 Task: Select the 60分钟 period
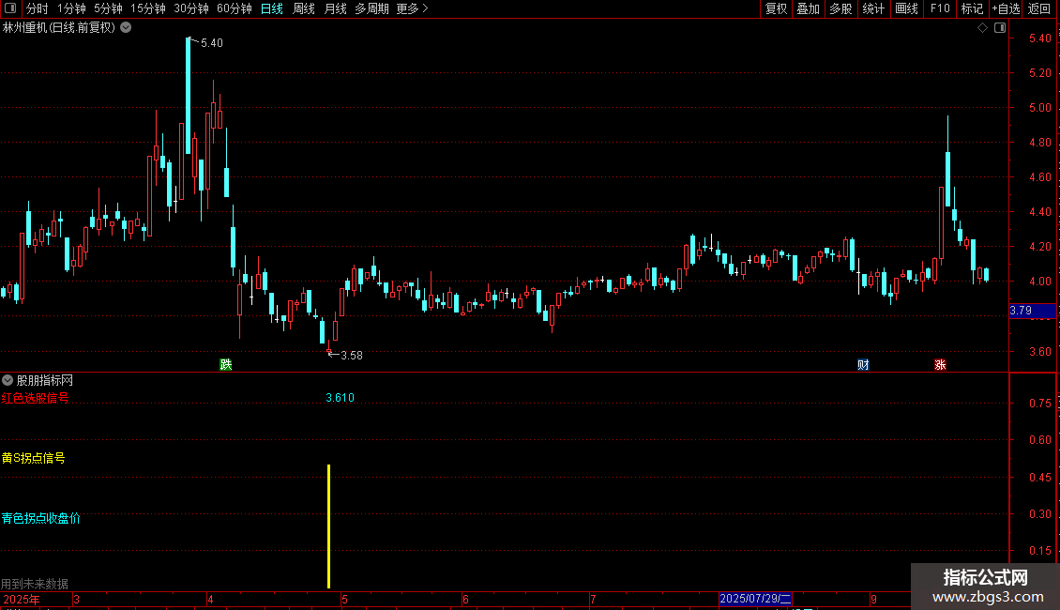pyautogui.click(x=235, y=8)
